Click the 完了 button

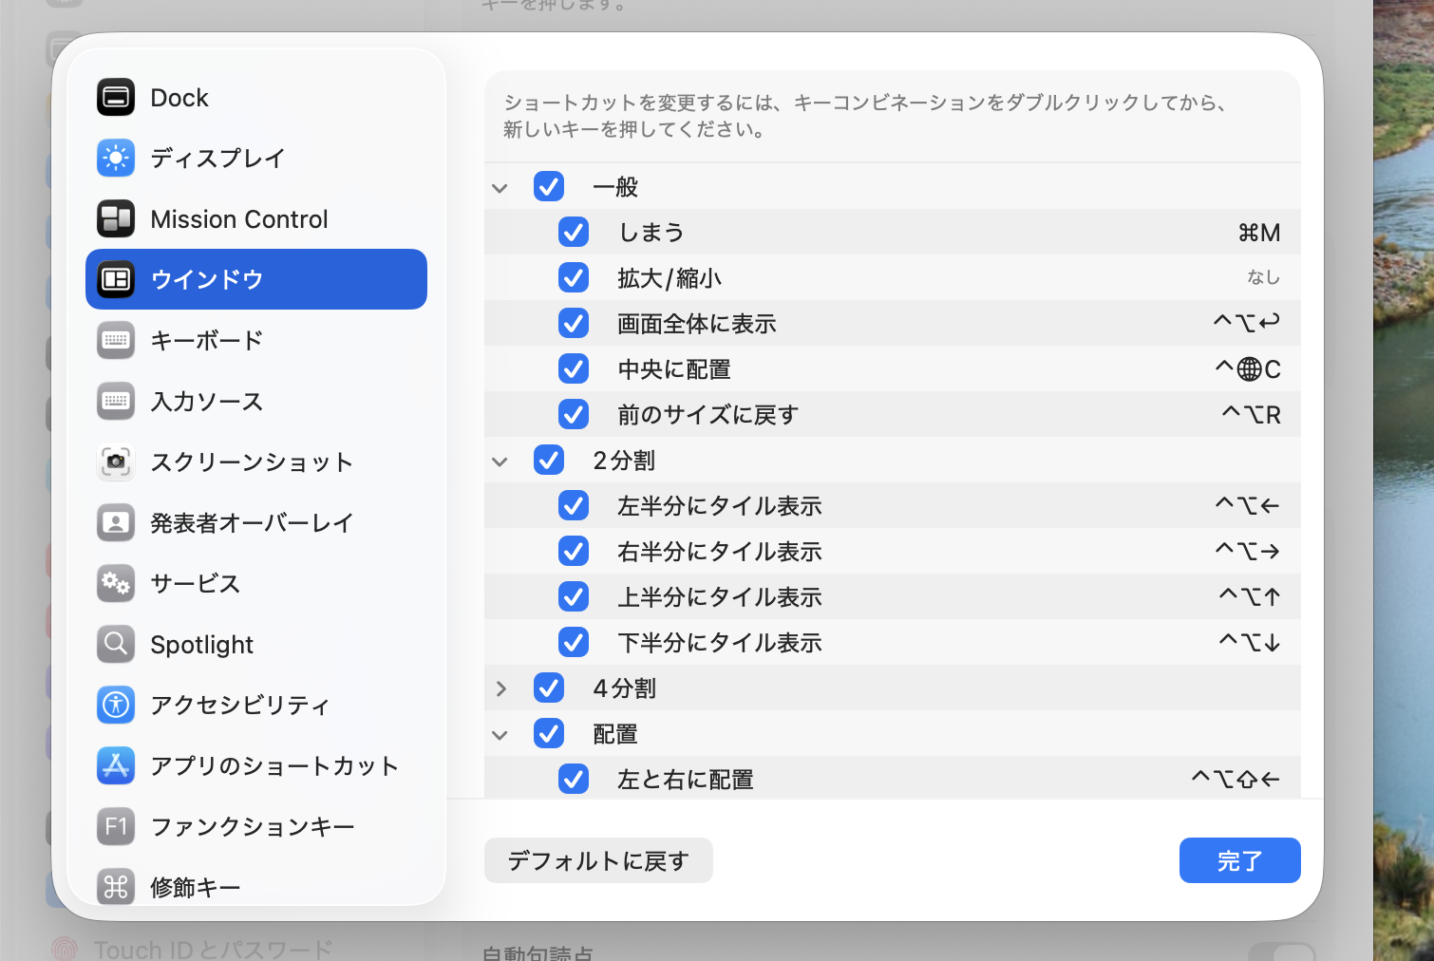(1239, 860)
